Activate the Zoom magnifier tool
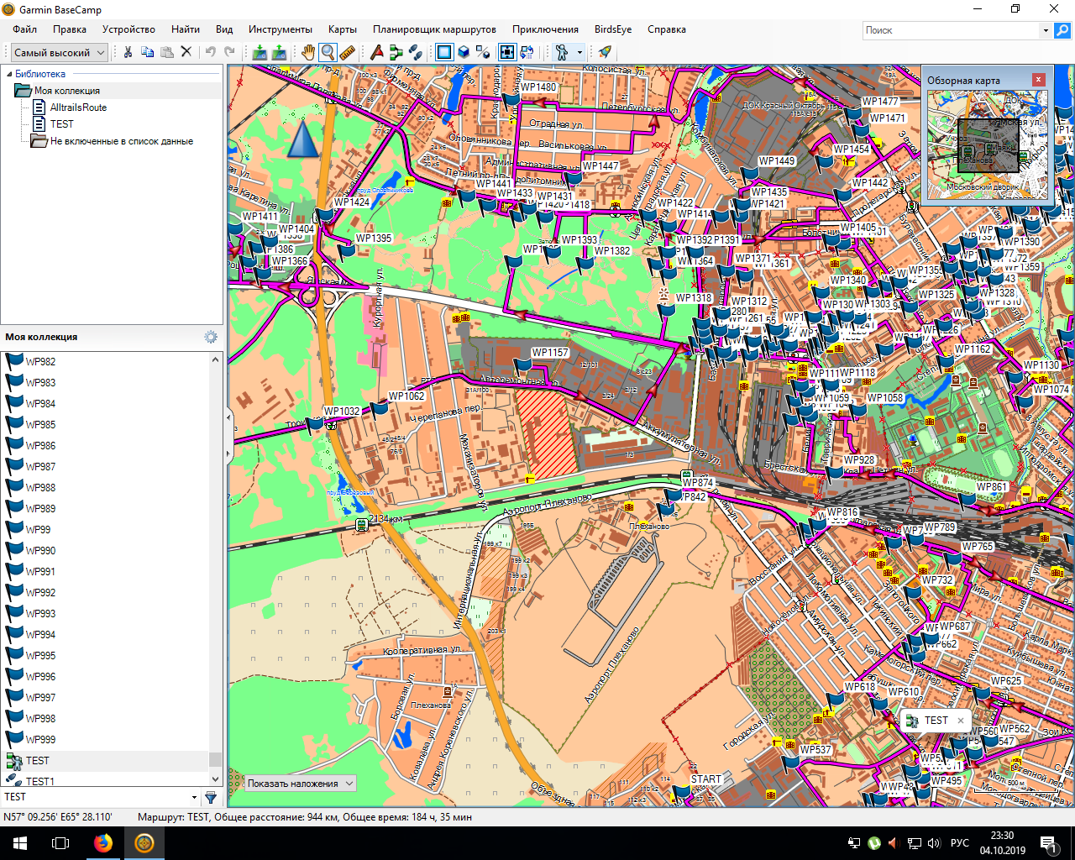 point(328,52)
